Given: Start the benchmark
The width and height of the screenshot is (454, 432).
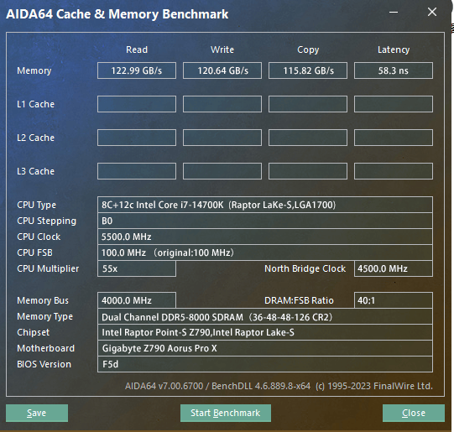Looking at the screenshot, I should click(x=226, y=413).
